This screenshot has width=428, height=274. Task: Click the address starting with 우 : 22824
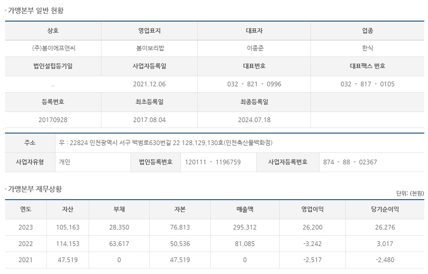click(166, 143)
